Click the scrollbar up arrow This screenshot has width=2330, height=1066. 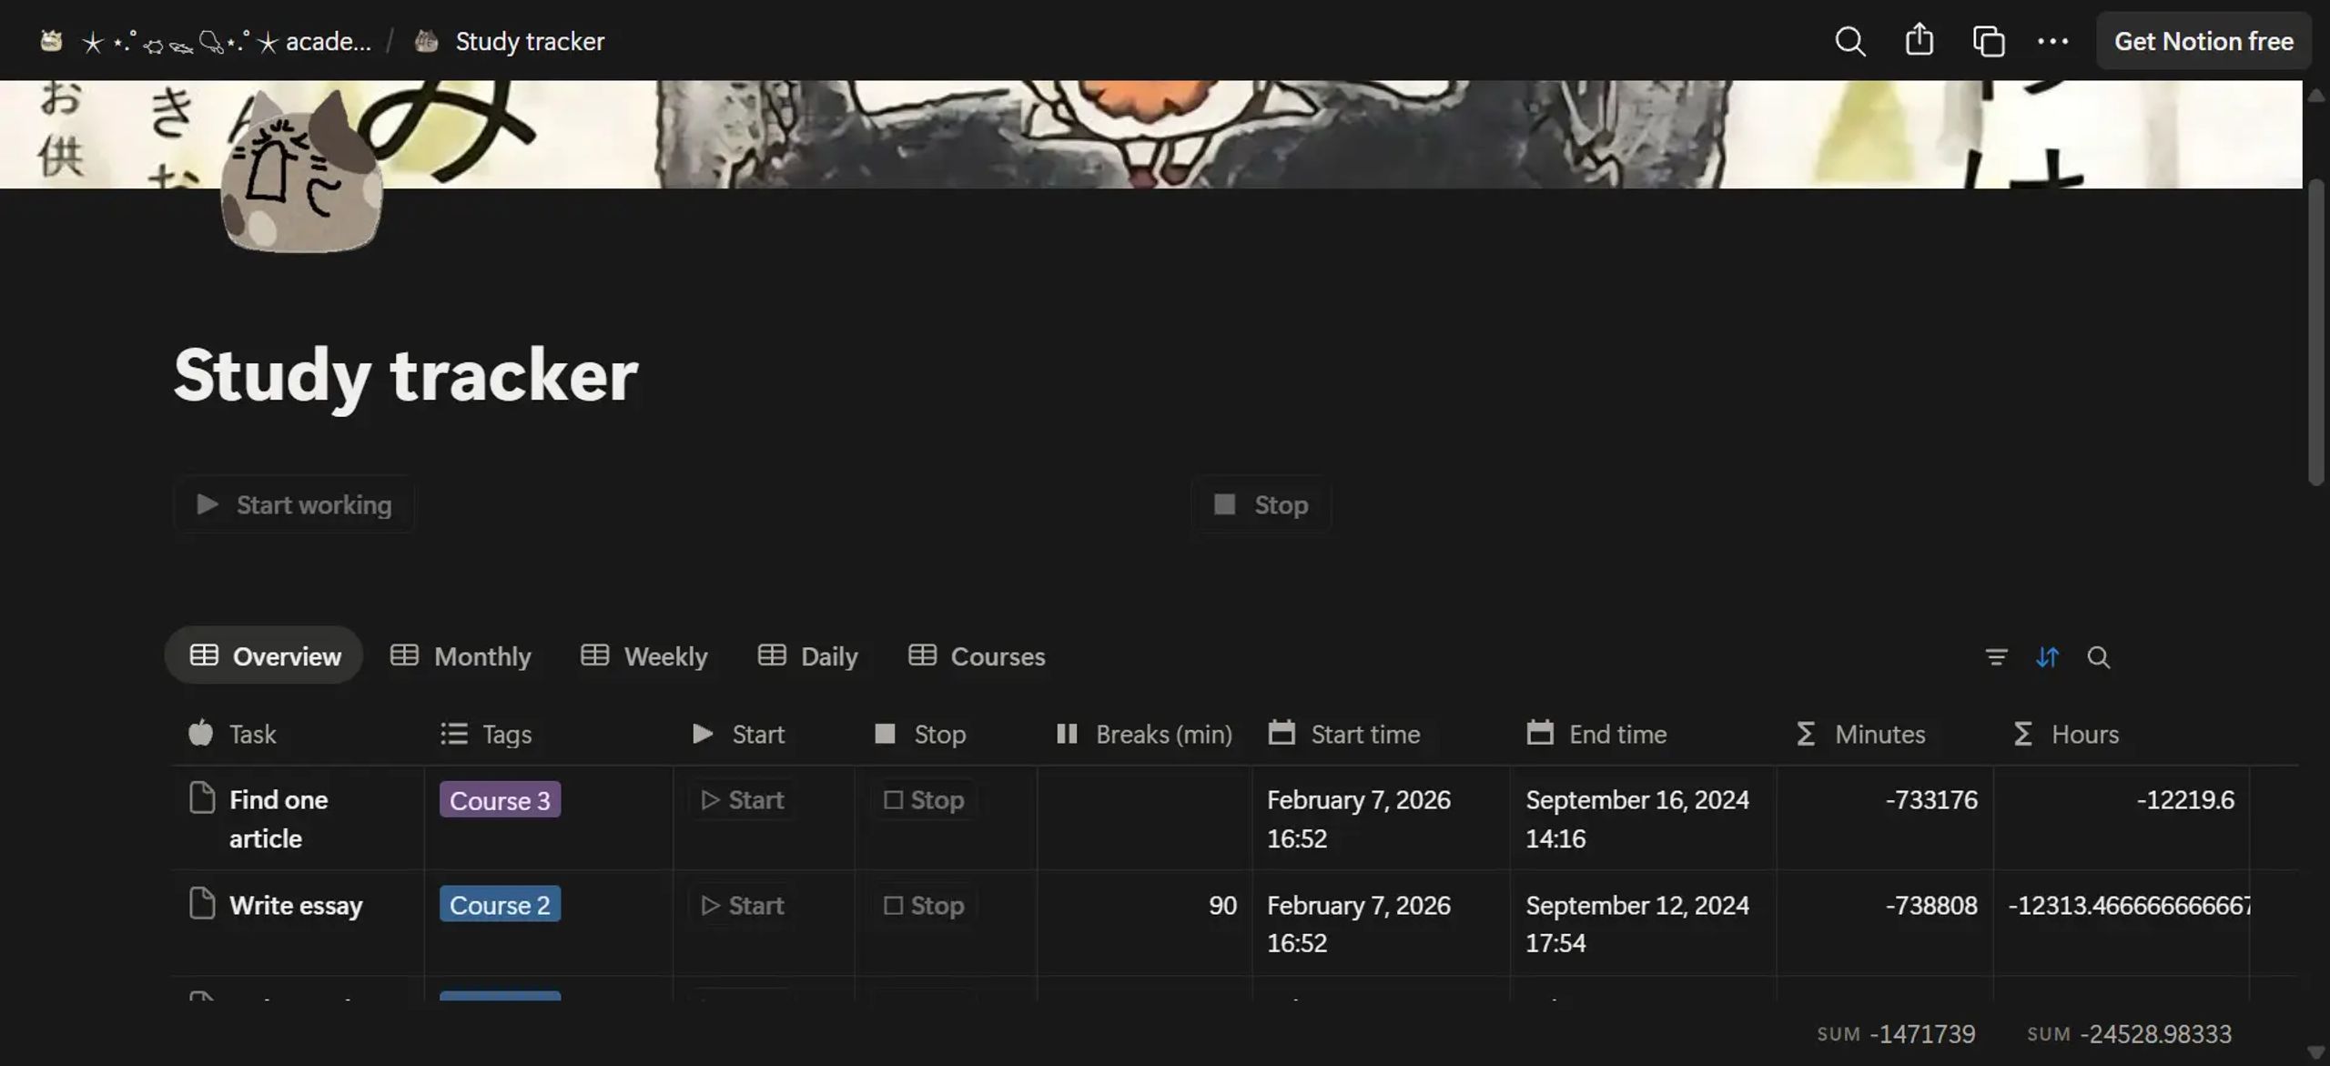2316,95
